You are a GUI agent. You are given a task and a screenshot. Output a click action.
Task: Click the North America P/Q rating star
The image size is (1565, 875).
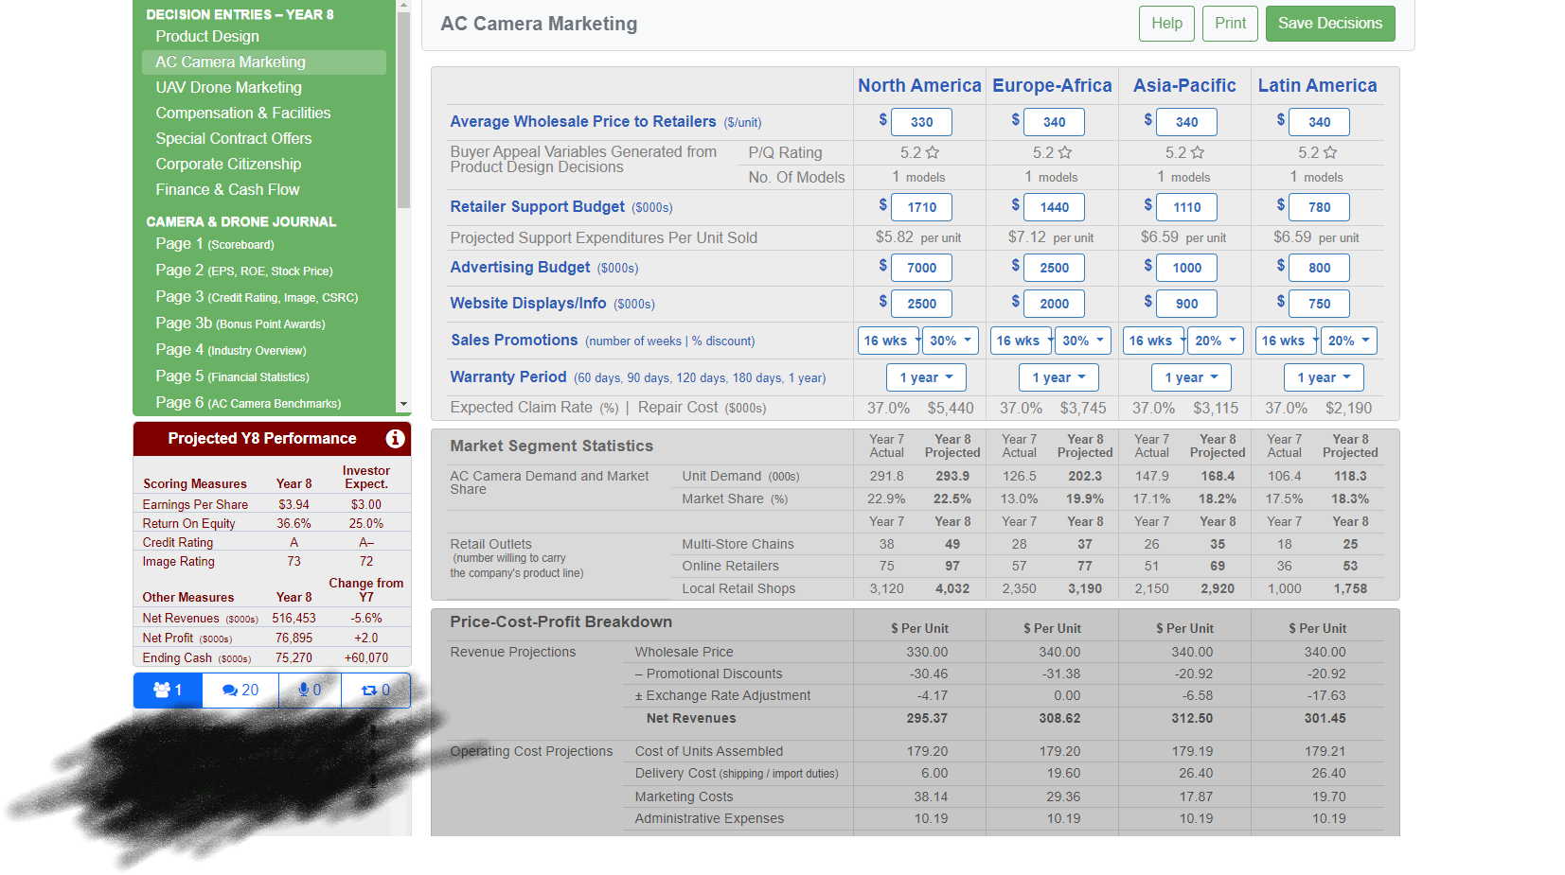coord(933,152)
